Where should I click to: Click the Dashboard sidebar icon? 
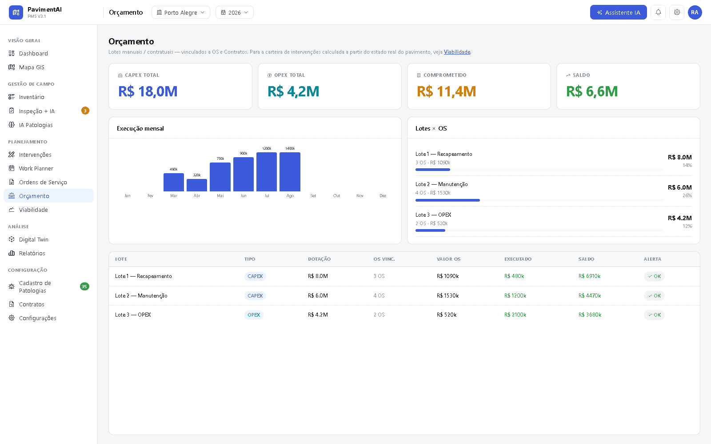point(12,53)
